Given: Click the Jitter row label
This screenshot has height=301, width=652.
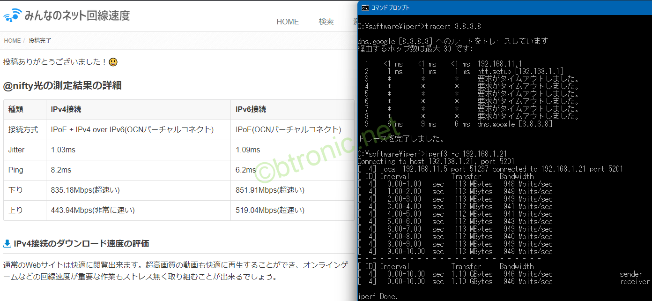Looking at the screenshot, I should pyautogui.click(x=16, y=150).
